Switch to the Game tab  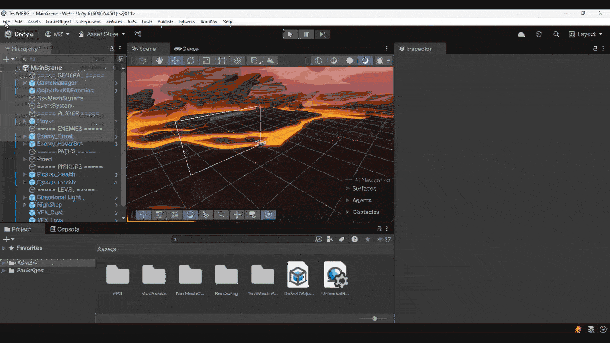(186, 49)
